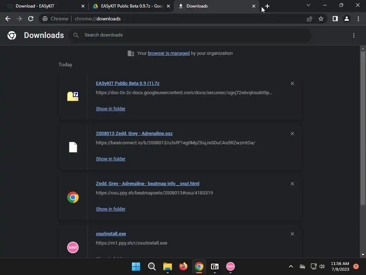This screenshot has width=366, height=275.
Task: Click the blank file icon for the .osz download
Action: coord(73,147)
